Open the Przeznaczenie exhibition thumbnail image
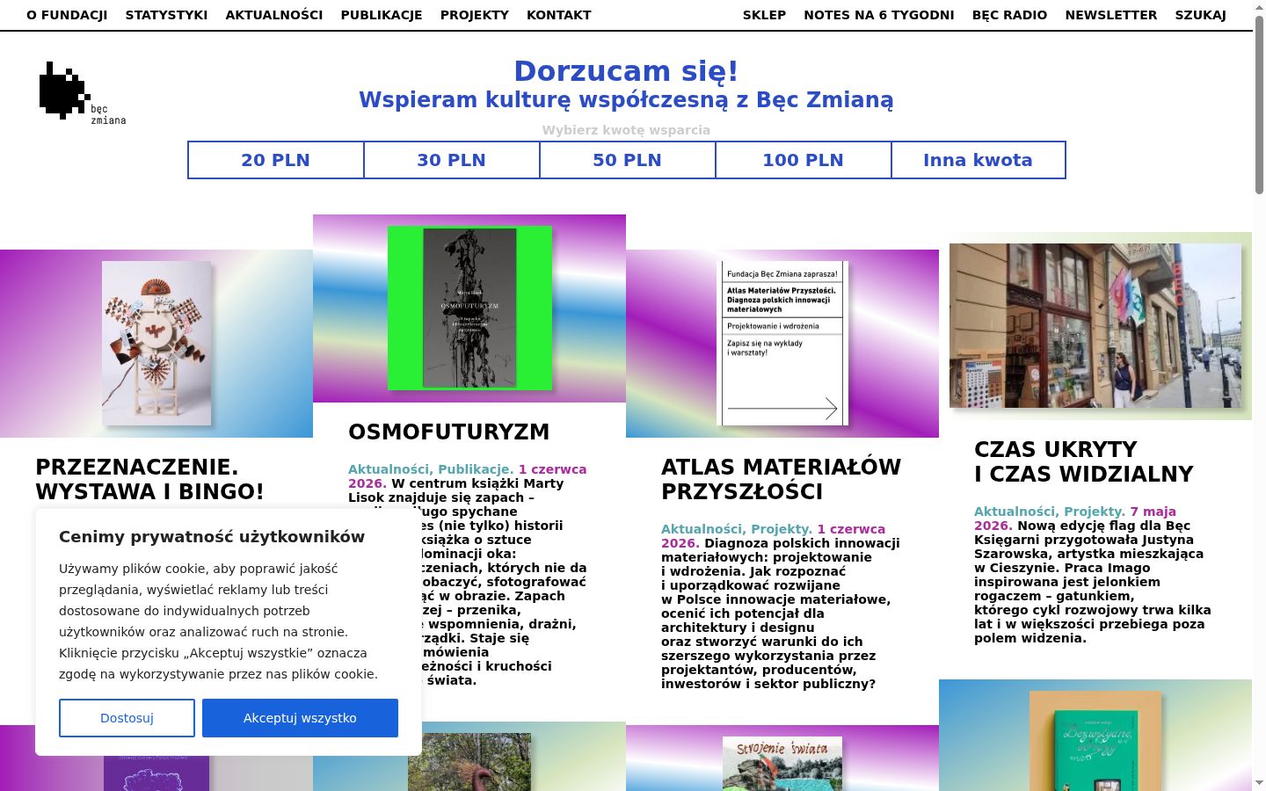1266x791 pixels. 156,344
